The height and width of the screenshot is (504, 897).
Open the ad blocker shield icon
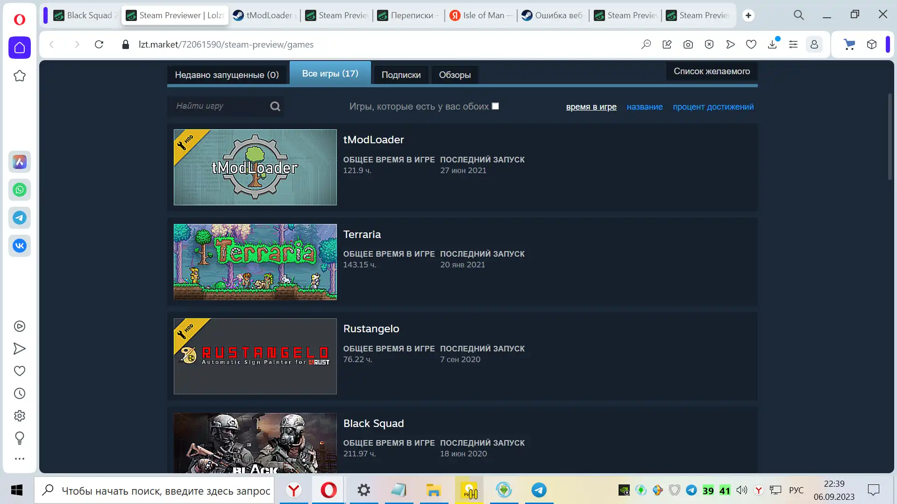709,44
